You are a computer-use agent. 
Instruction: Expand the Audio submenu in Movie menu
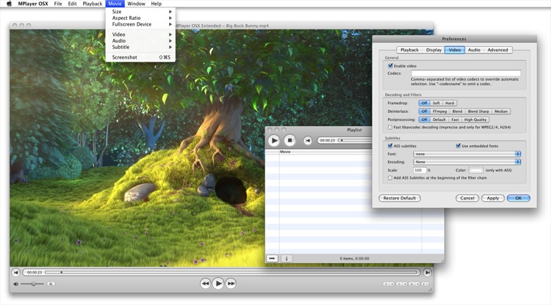point(140,40)
